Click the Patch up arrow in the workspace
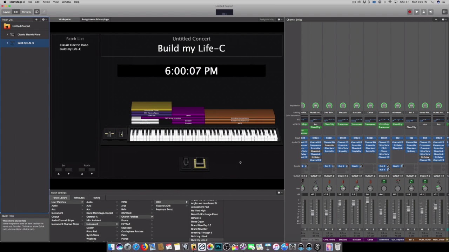449x252 pixels. tap(82, 174)
